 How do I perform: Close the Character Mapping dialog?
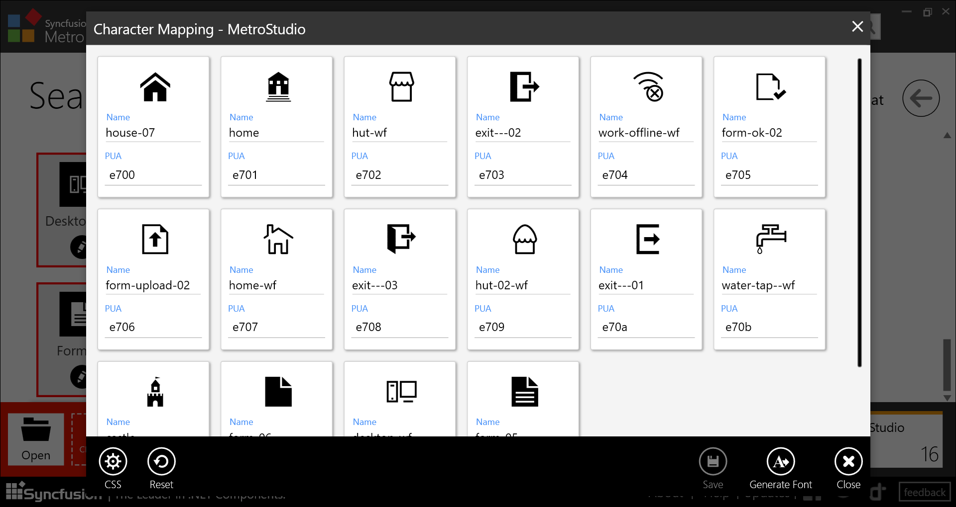point(857,27)
